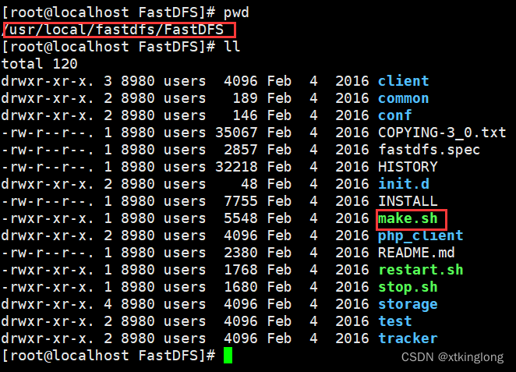This screenshot has width=516, height=372.
Task: Click the init.d directory name
Action: coord(404,184)
